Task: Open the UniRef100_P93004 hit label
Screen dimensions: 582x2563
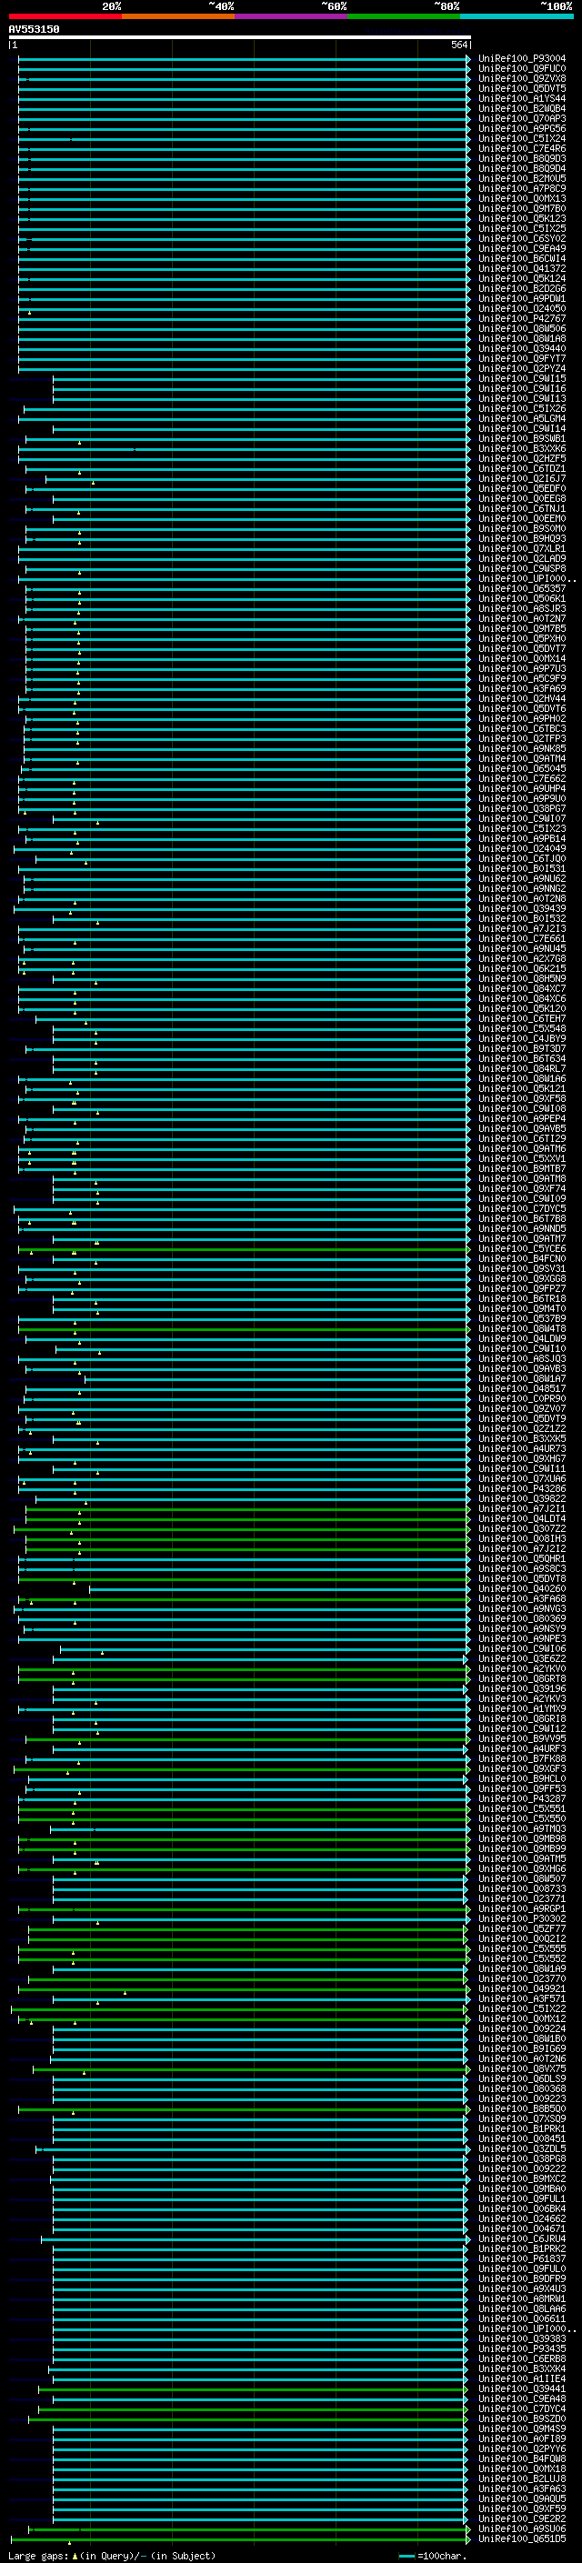Action: pyautogui.click(x=522, y=59)
